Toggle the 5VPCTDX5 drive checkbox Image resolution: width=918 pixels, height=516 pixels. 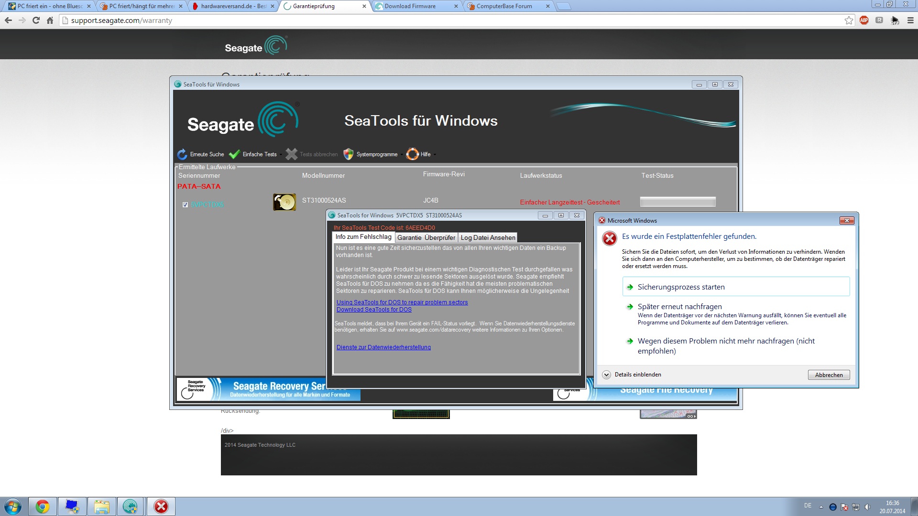[186, 204]
